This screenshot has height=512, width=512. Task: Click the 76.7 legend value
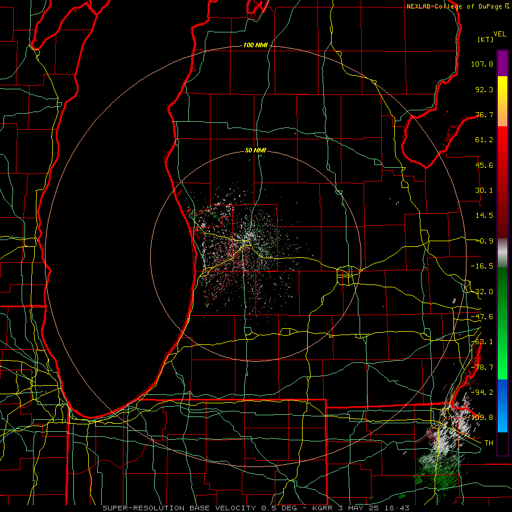(x=484, y=114)
